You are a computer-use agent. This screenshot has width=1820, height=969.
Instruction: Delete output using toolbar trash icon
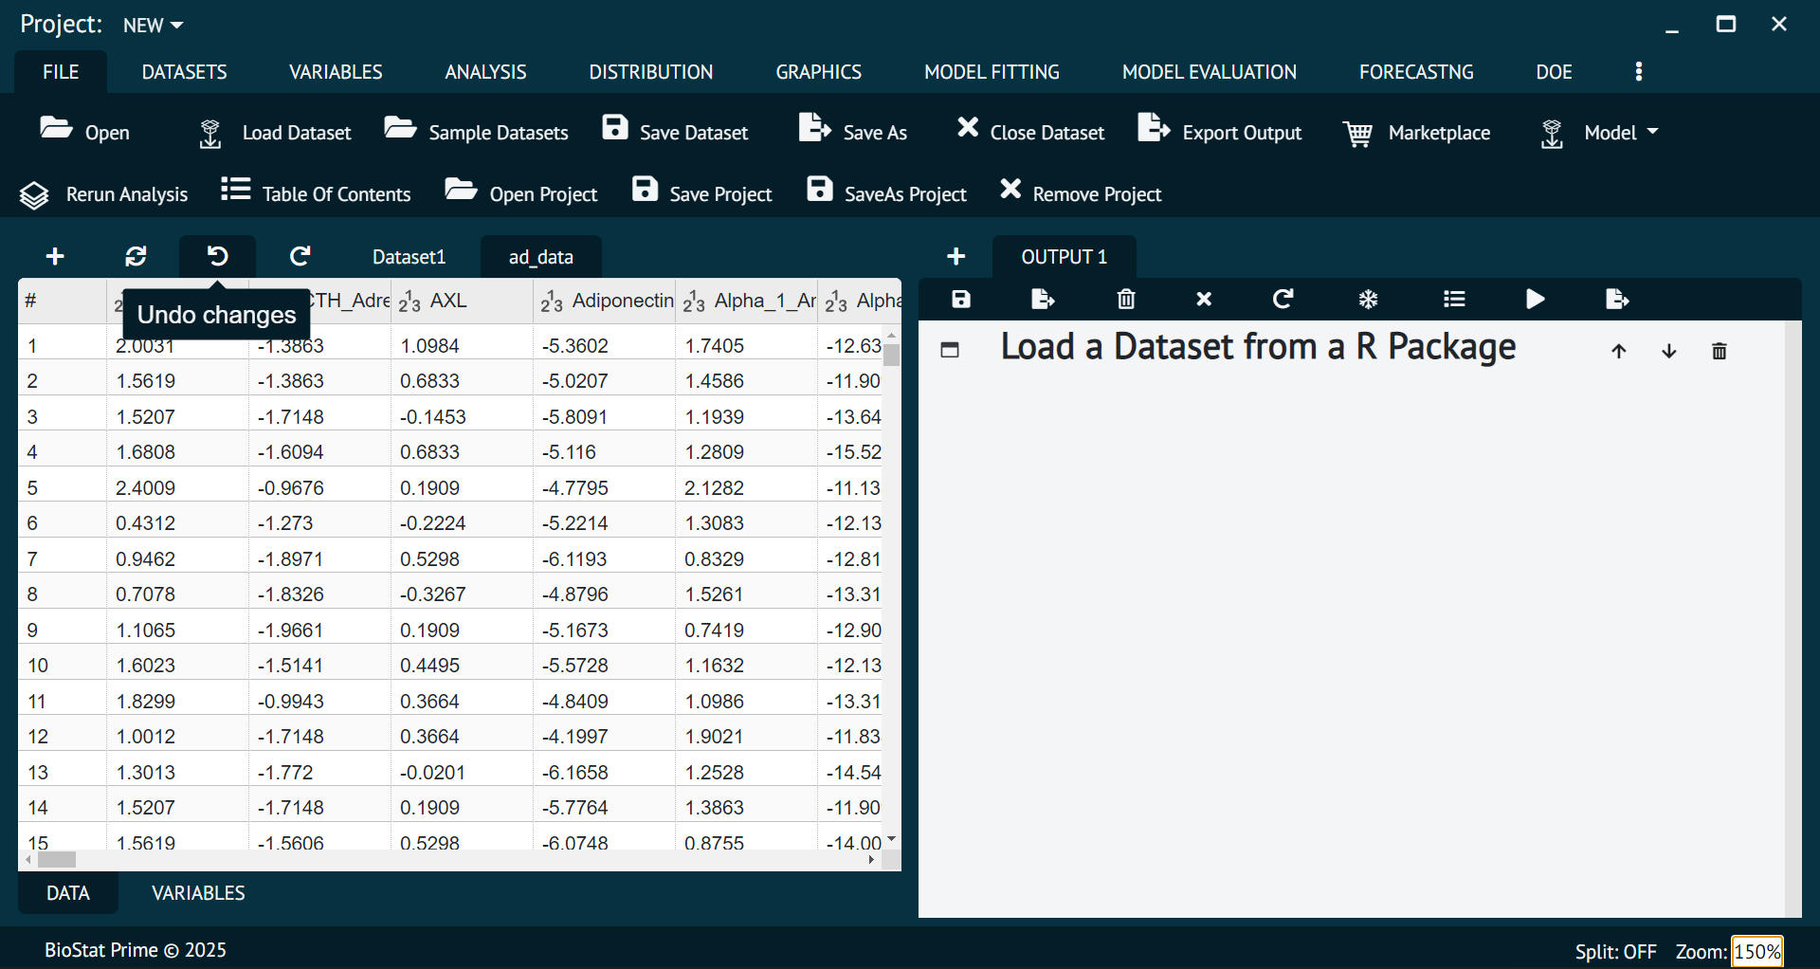click(1125, 300)
